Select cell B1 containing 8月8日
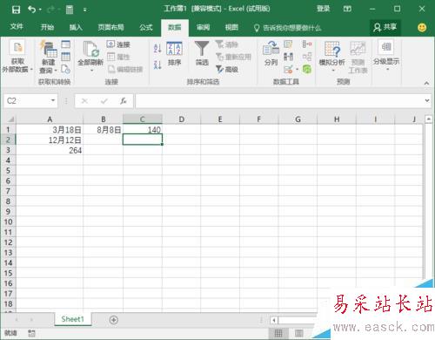The width and height of the screenshot is (435, 340). point(103,130)
